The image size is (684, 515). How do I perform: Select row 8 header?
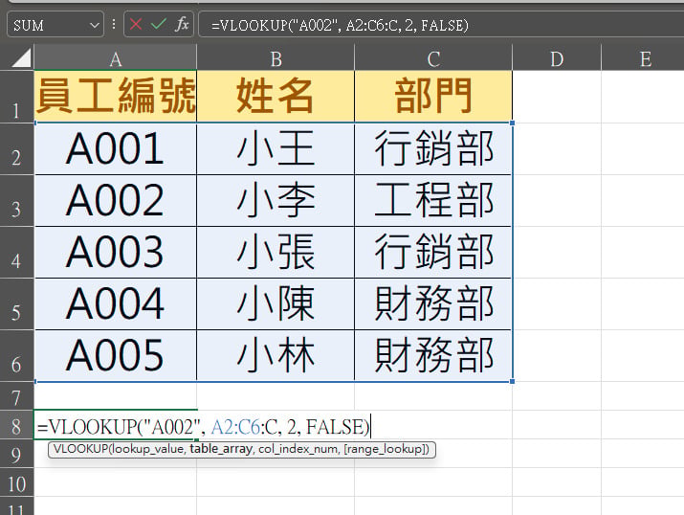(x=16, y=425)
